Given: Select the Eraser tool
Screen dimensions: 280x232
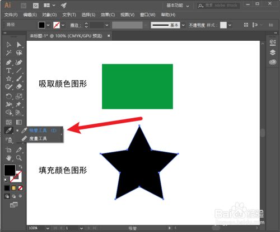Looking at the screenshot, I should (x=19, y=87).
